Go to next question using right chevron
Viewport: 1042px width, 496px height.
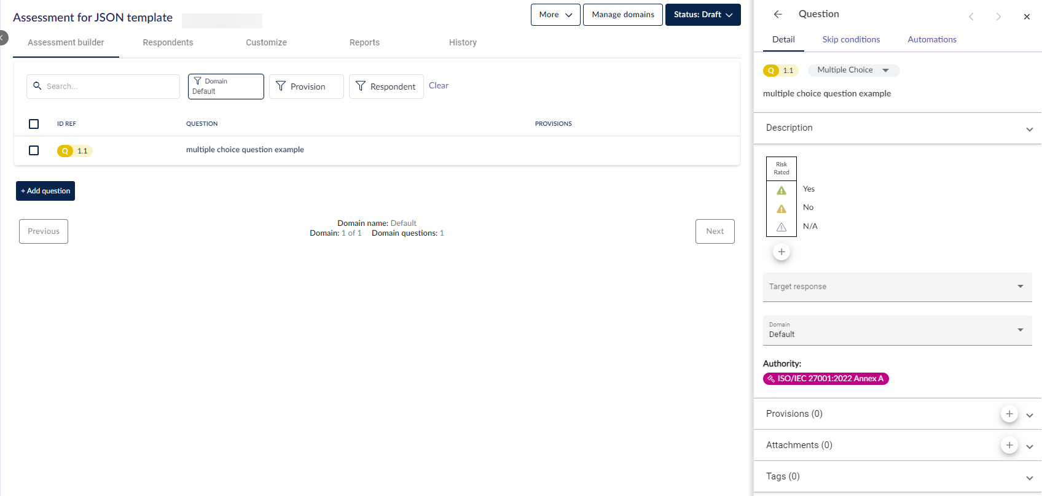(998, 17)
